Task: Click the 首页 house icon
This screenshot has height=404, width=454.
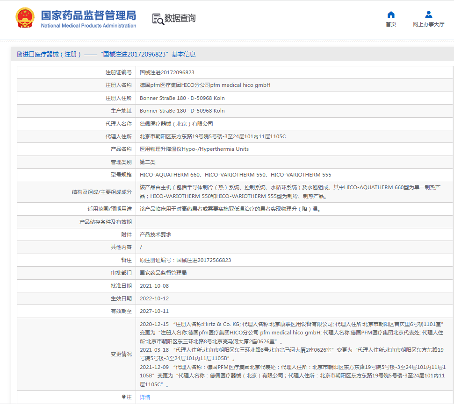Action: point(391,14)
